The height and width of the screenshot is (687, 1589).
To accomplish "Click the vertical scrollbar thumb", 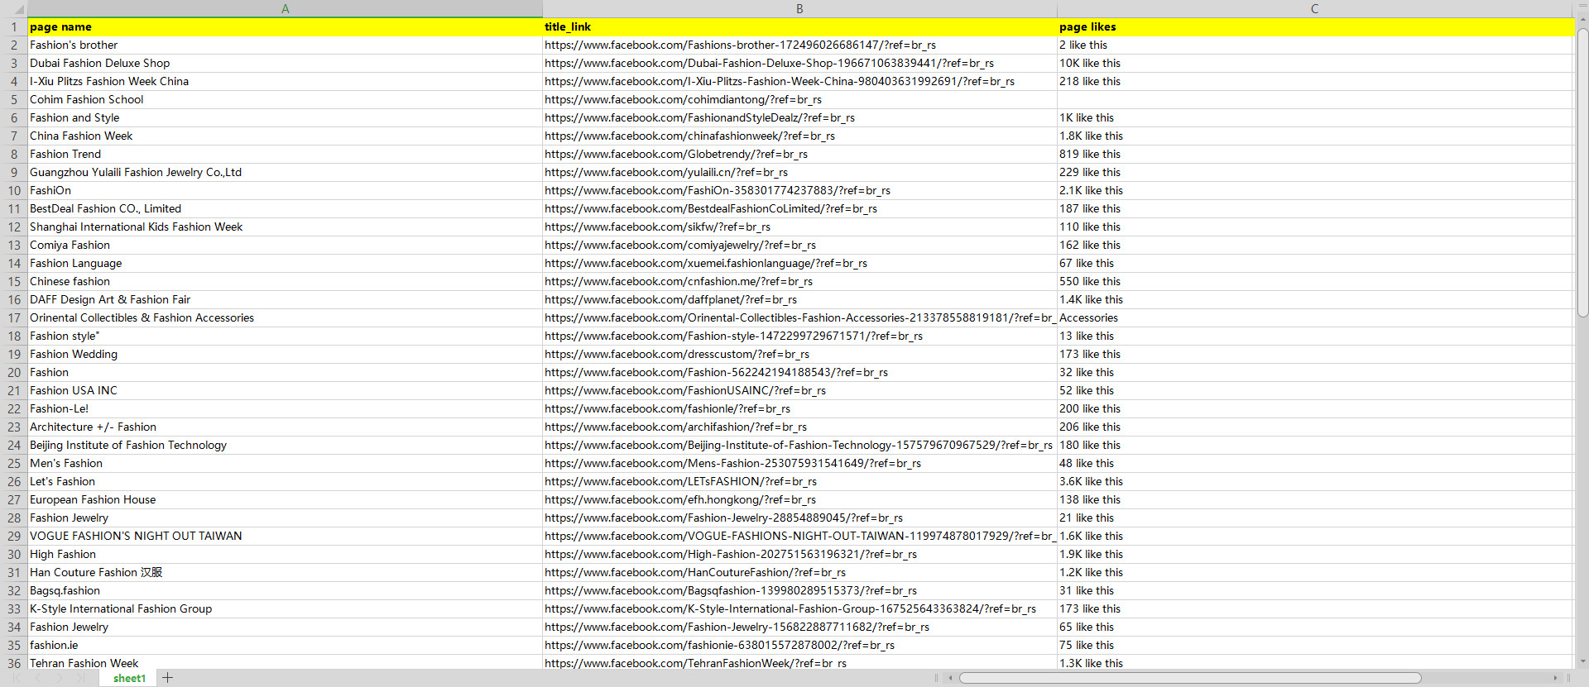I will coord(1582,173).
